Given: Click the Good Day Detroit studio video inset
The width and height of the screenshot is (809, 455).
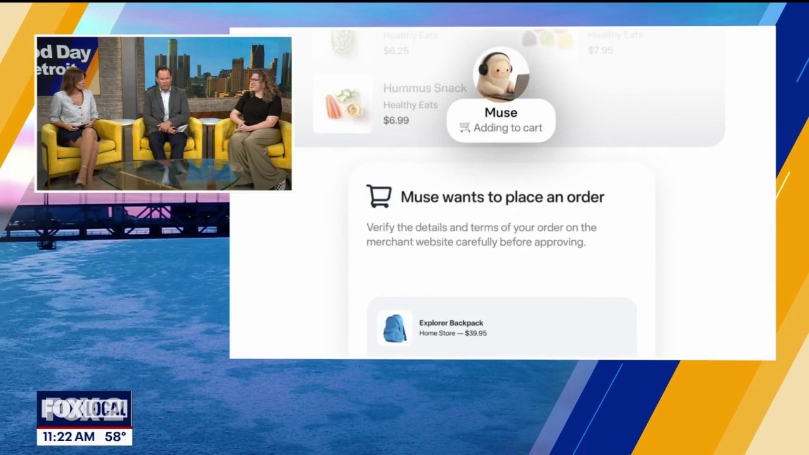Looking at the screenshot, I should (x=164, y=113).
